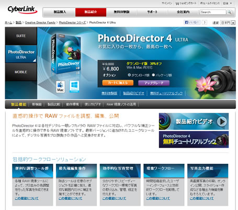Click the CyberLink logo

coord(22,10)
